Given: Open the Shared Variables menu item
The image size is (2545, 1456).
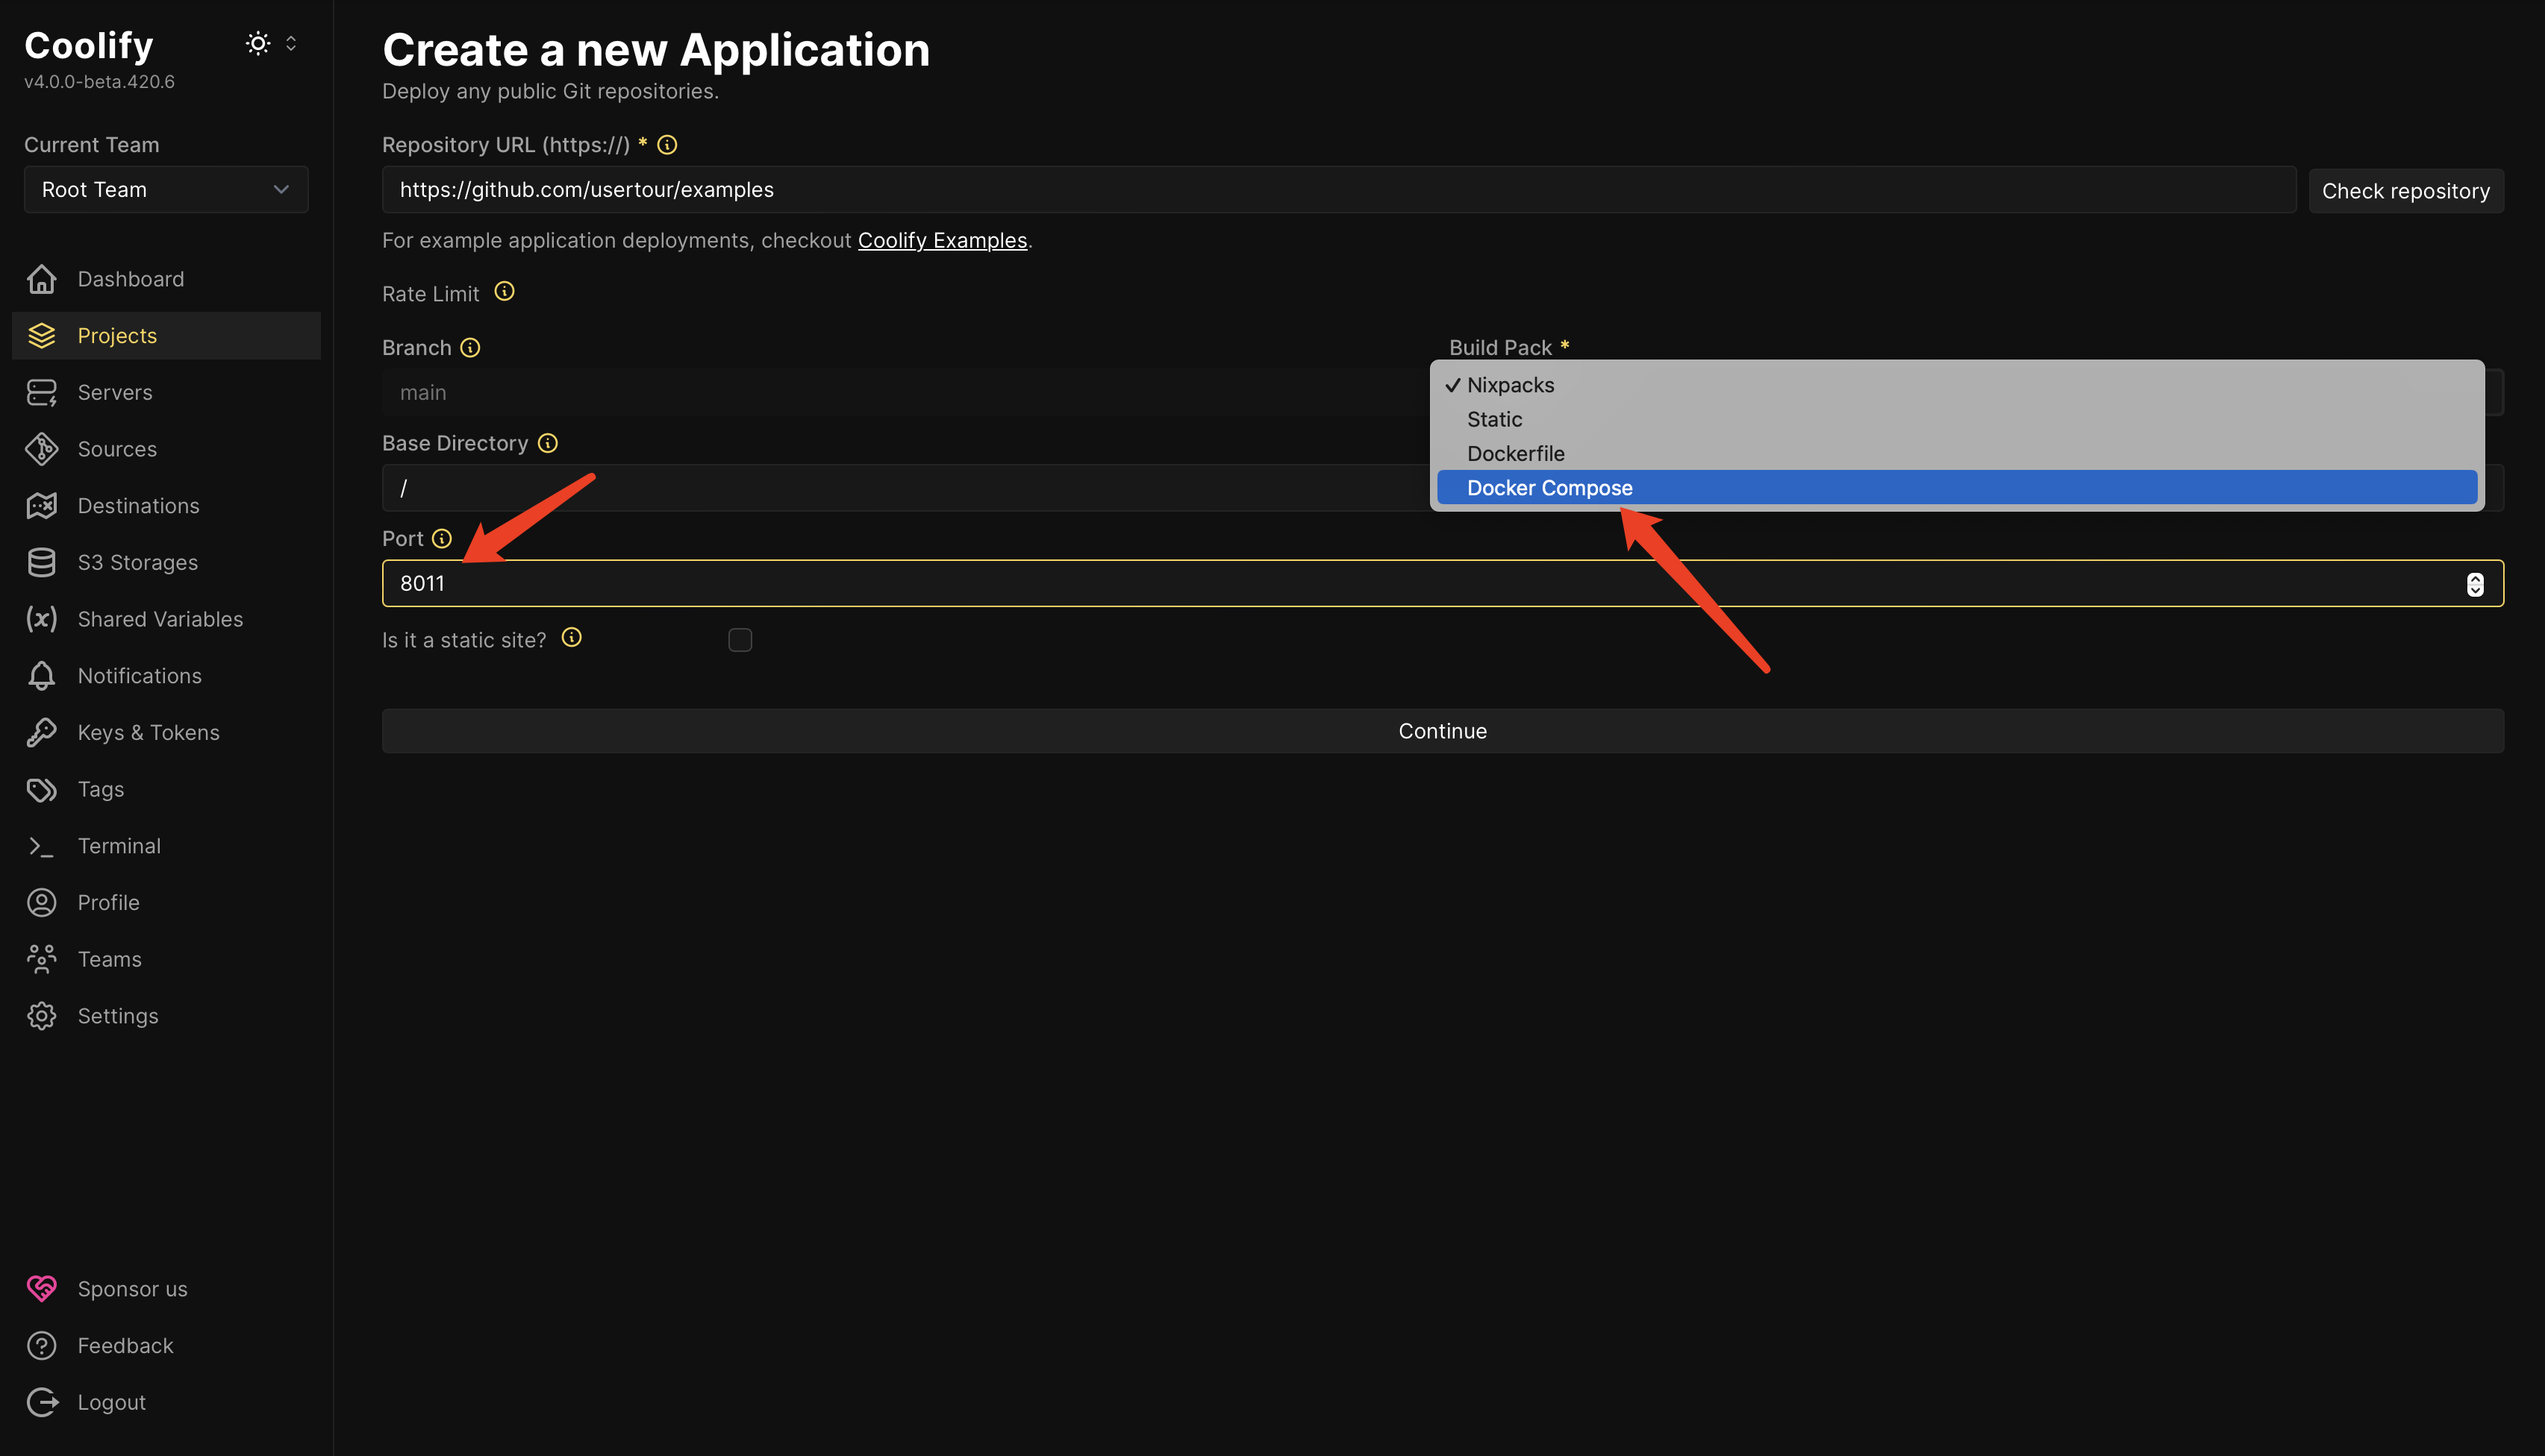Looking at the screenshot, I should click(160, 619).
